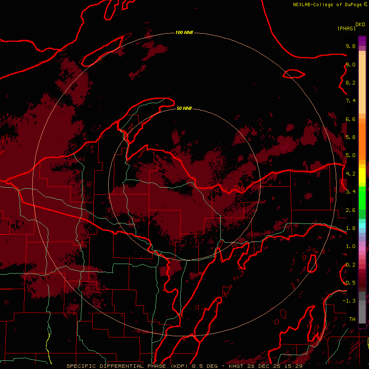
Task: Click the 9.8 scale value
Action: (351, 46)
